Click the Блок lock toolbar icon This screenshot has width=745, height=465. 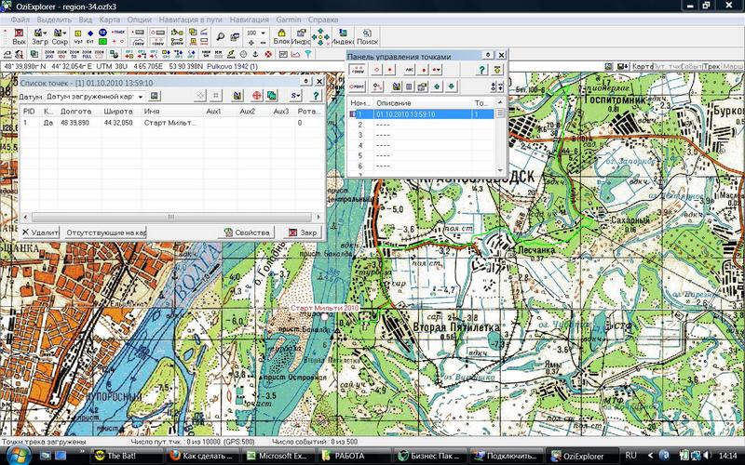(281, 36)
